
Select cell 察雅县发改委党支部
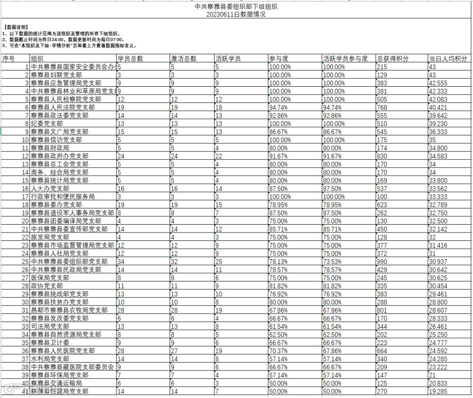pos(73,318)
